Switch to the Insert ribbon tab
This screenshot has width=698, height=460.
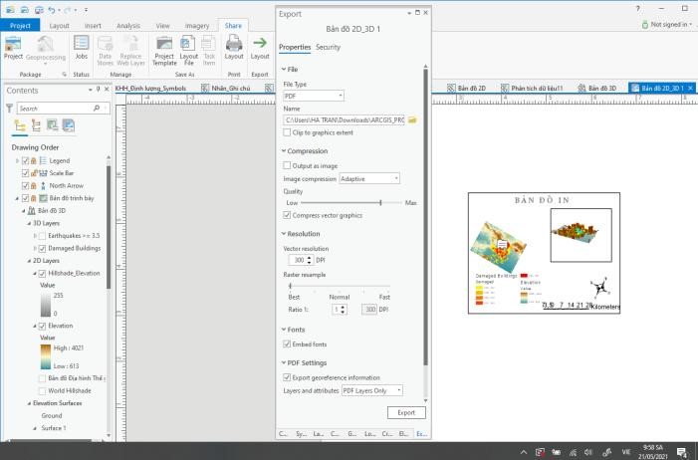pos(93,26)
